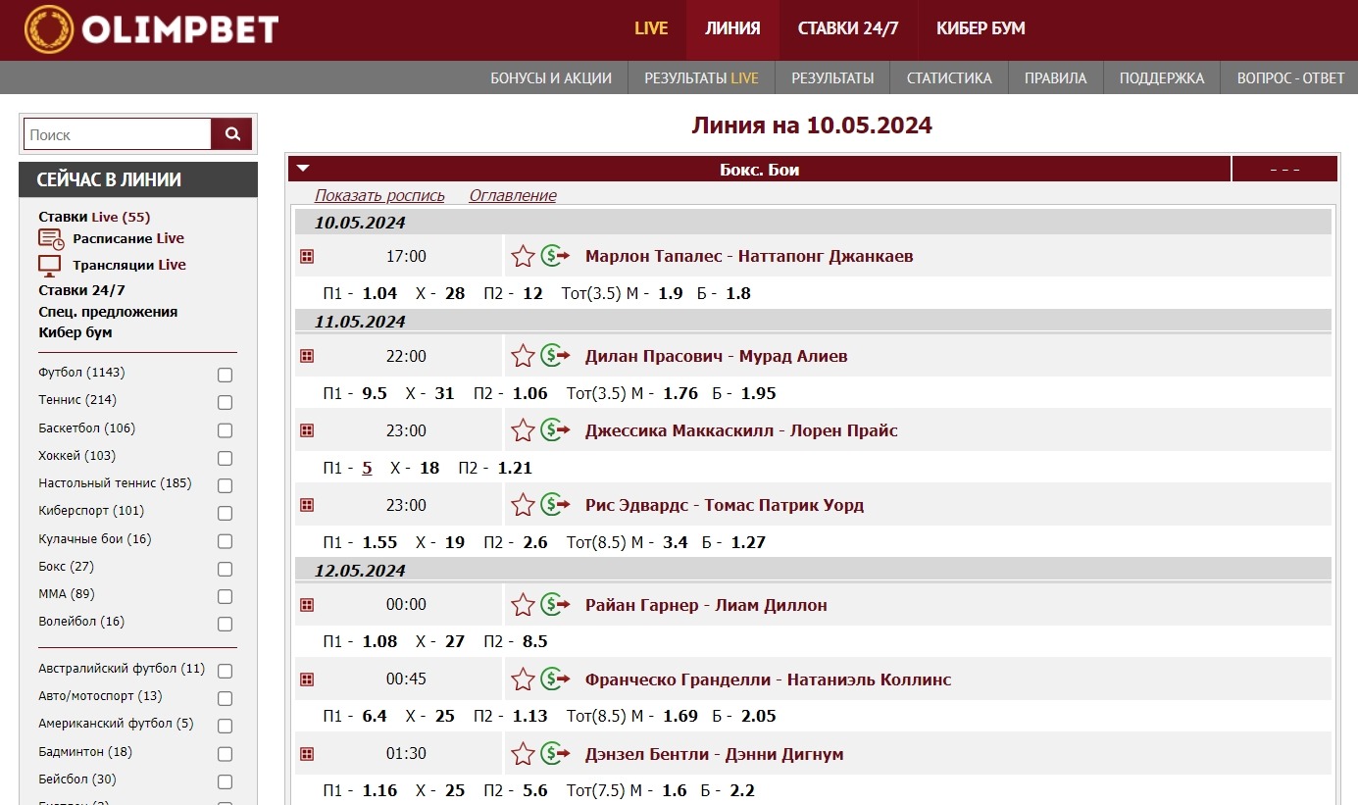Open the LIVE tab in header
Screen dimensions: 1358x805
pos(651,28)
